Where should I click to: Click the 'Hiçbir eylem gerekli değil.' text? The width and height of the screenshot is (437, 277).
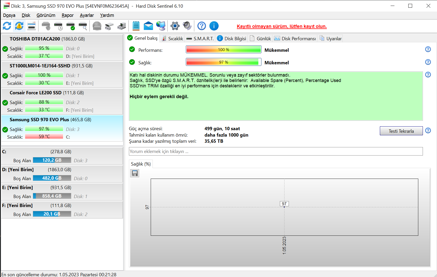[x=159, y=97]
